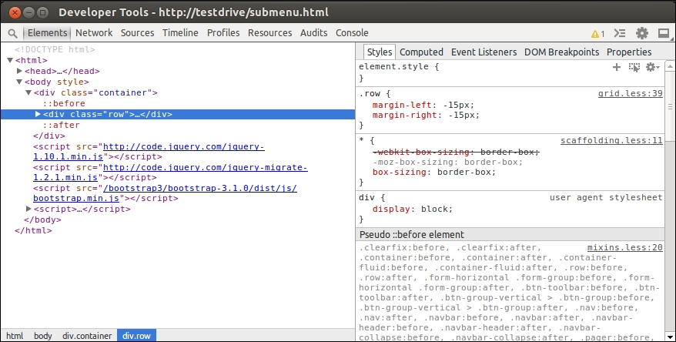The width and height of the screenshot is (676, 342).
Task: Open the Timeline tab
Action: tap(180, 33)
